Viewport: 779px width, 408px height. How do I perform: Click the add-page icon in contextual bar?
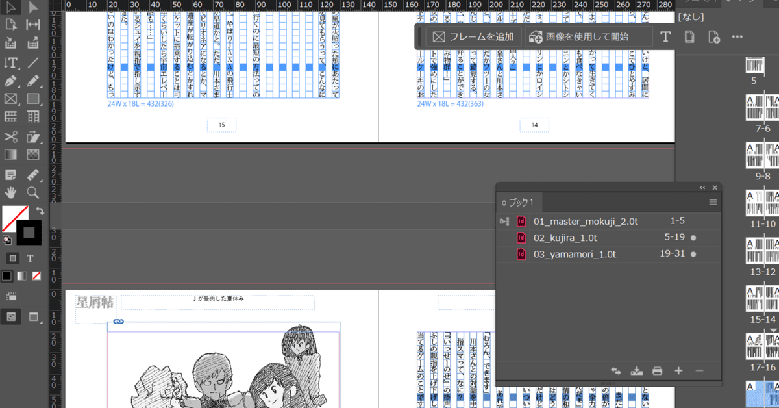(x=713, y=37)
